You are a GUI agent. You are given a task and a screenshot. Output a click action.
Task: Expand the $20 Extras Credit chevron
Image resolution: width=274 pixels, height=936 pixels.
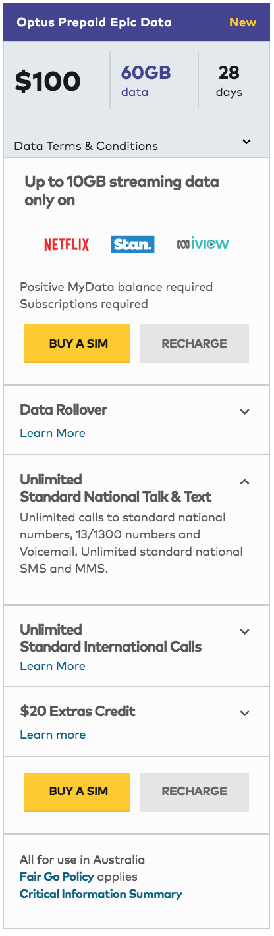coord(245,713)
